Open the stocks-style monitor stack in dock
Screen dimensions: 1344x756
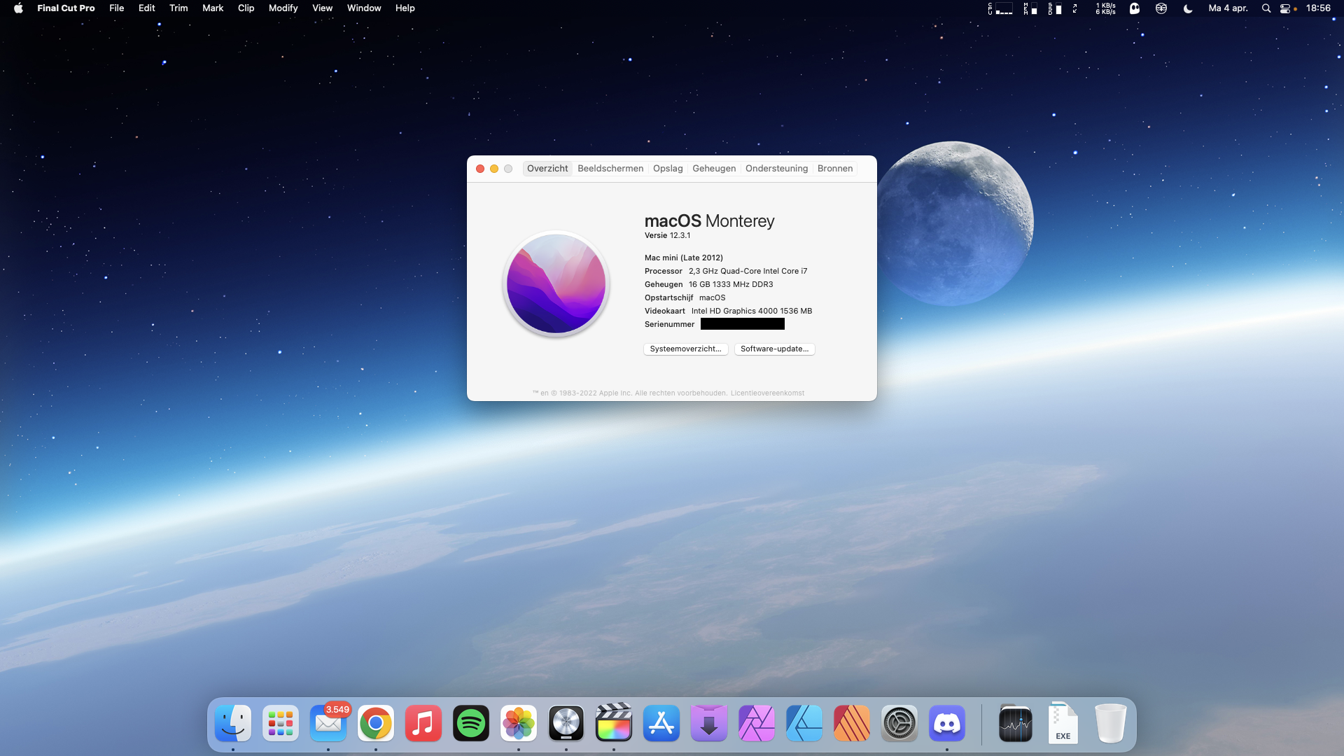click(x=1016, y=723)
